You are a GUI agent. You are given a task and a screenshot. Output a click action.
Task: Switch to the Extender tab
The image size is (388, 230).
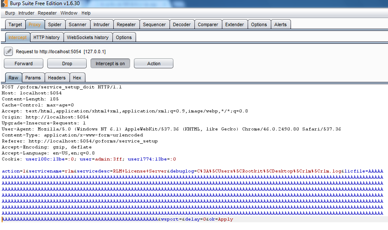tap(234, 24)
